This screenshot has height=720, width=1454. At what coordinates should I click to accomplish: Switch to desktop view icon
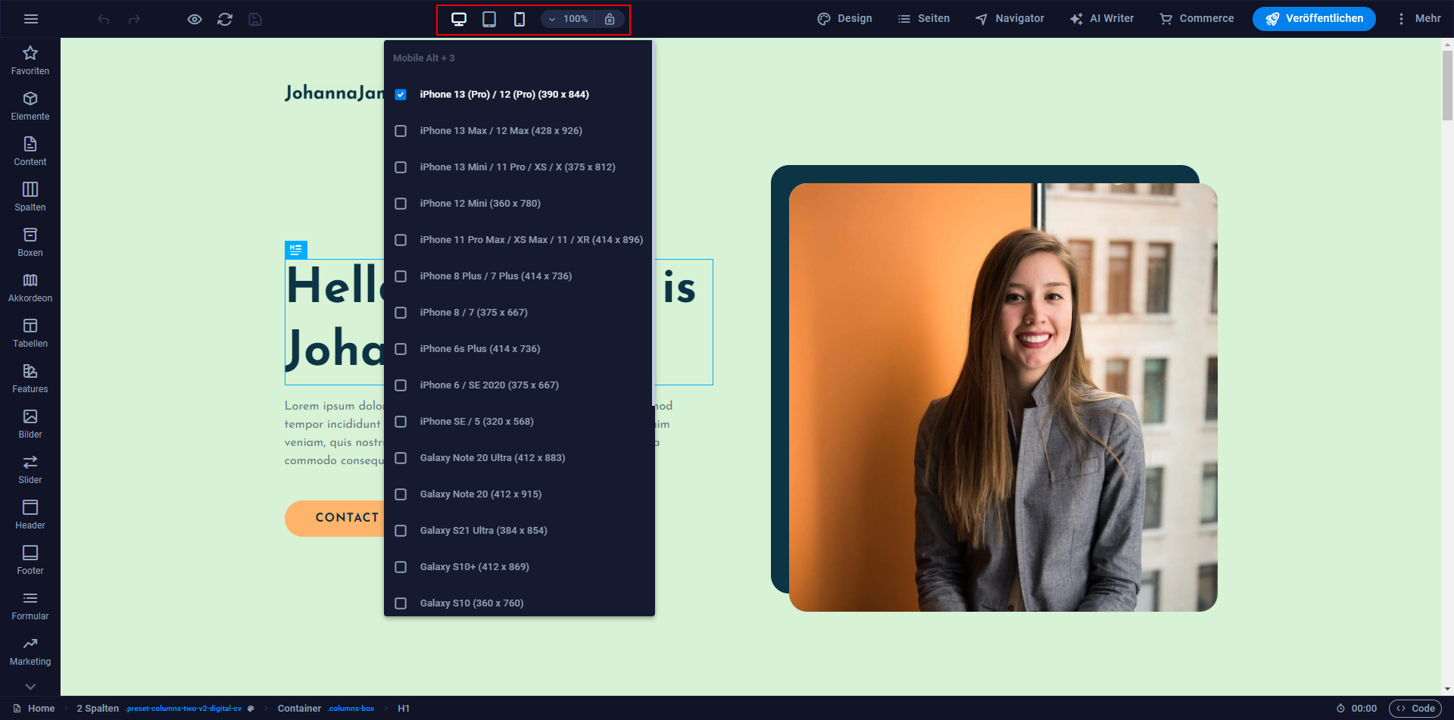(x=459, y=19)
